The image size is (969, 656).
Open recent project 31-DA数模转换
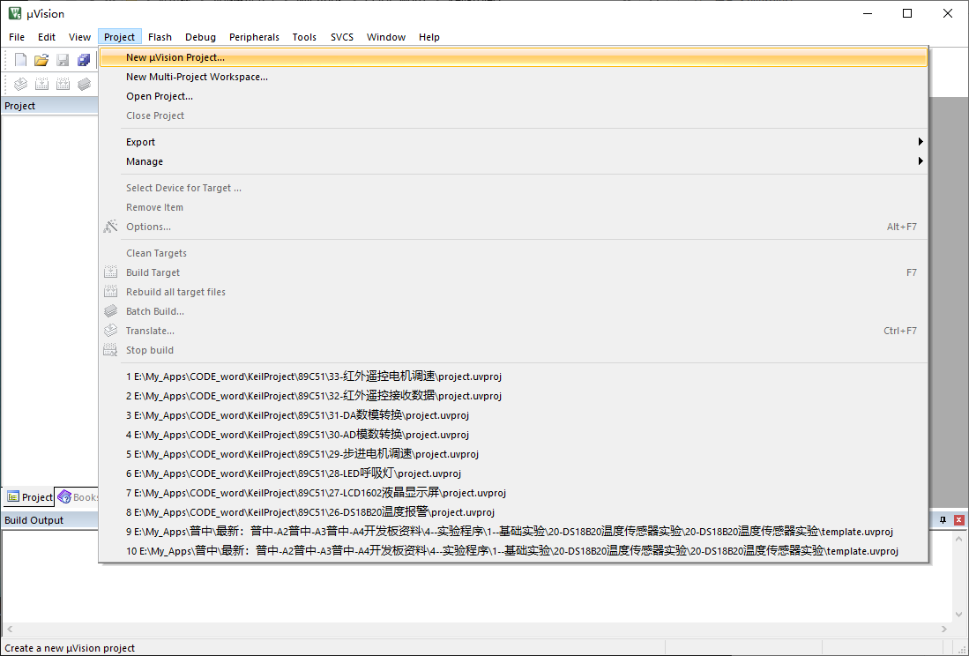513,415
